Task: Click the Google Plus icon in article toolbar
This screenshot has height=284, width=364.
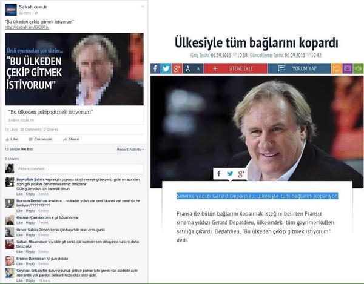Action: 177,68
